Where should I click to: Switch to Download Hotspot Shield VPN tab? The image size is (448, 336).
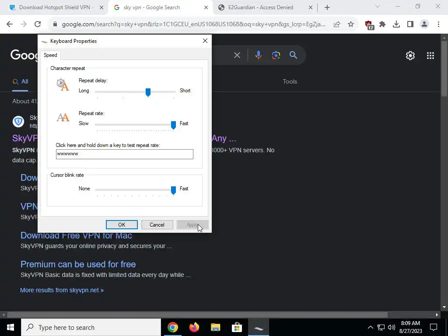[53, 7]
